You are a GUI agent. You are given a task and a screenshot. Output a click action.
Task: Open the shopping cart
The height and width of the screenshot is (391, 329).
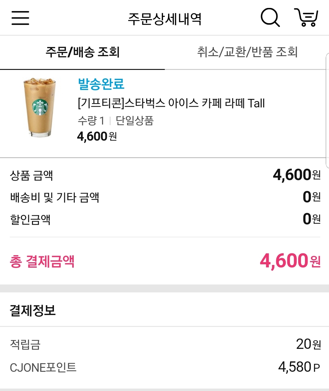click(306, 18)
